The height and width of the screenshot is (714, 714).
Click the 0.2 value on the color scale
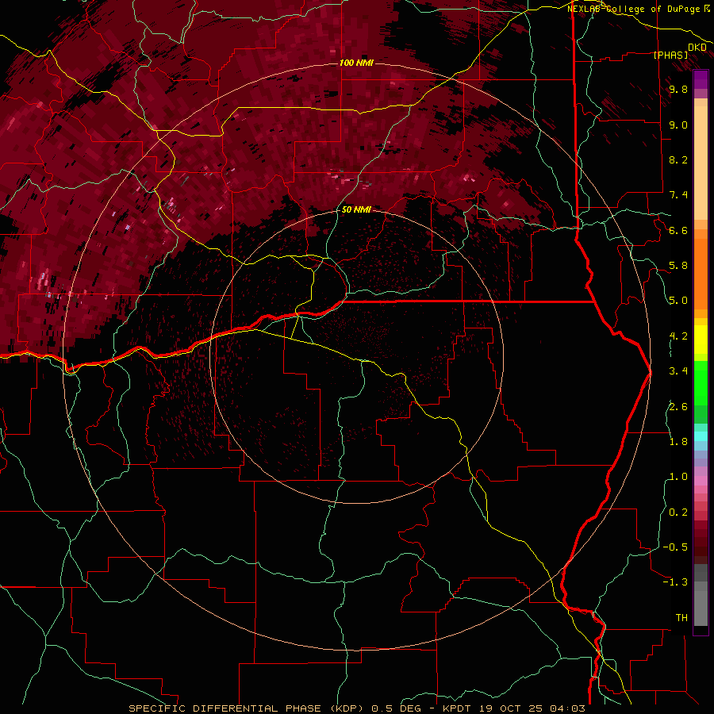678,512
